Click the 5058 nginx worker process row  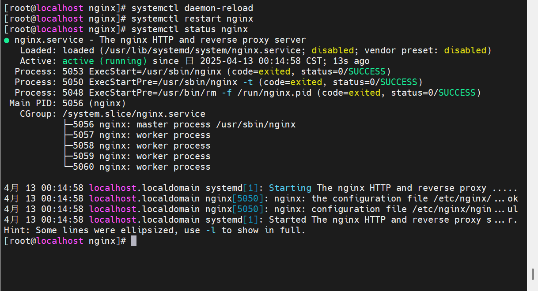click(137, 145)
